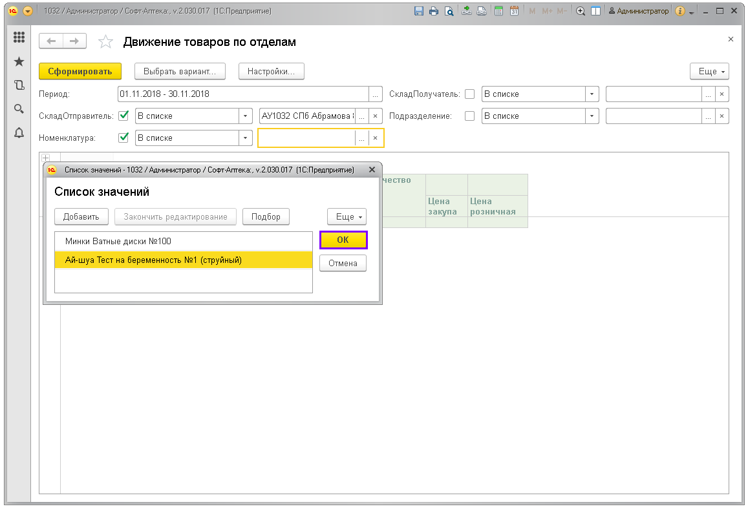The width and height of the screenshot is (748, 511).
Task: Uncheck the СкладОтправитель checkbox
Action: pyautogui.click(x=124, y=116)
